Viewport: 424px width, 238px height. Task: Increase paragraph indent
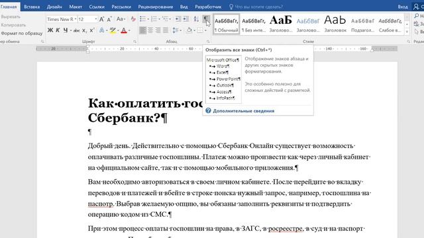[185, 19]
